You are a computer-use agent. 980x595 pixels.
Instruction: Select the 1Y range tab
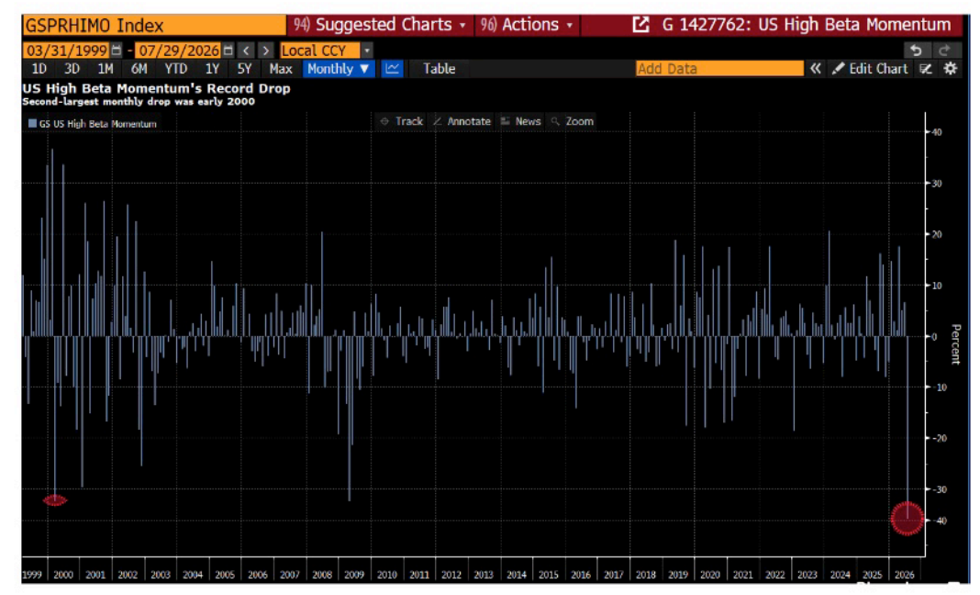[212, 69]
